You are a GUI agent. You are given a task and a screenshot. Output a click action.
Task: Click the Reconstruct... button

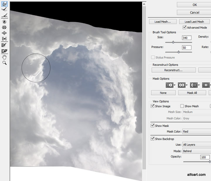[x=173, y=70]
